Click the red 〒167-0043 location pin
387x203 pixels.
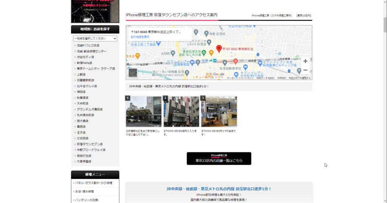219,49
